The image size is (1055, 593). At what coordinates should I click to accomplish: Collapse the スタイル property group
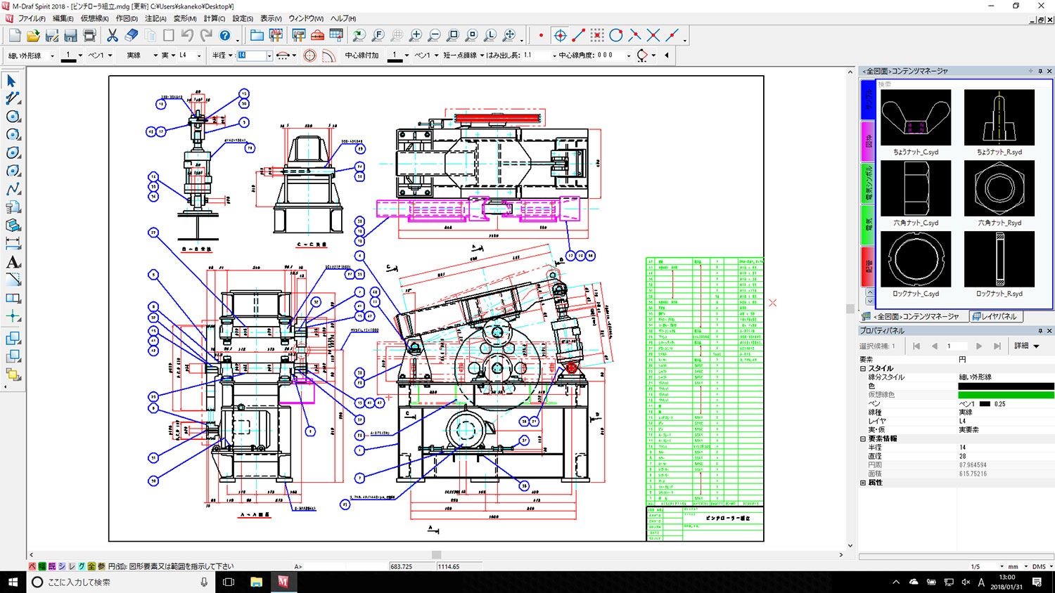point(863,368)
